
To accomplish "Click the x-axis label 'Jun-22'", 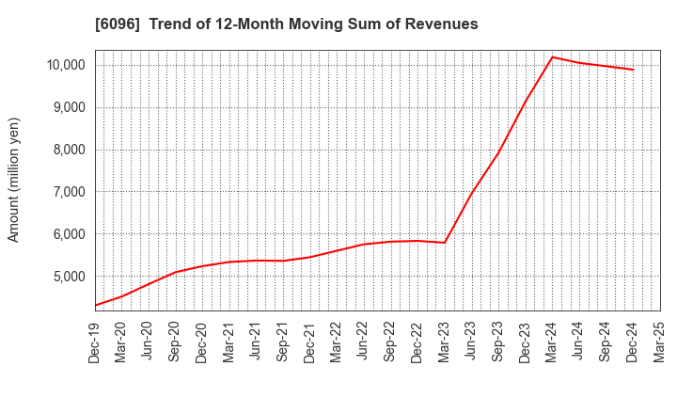I will tap(363, 340).
